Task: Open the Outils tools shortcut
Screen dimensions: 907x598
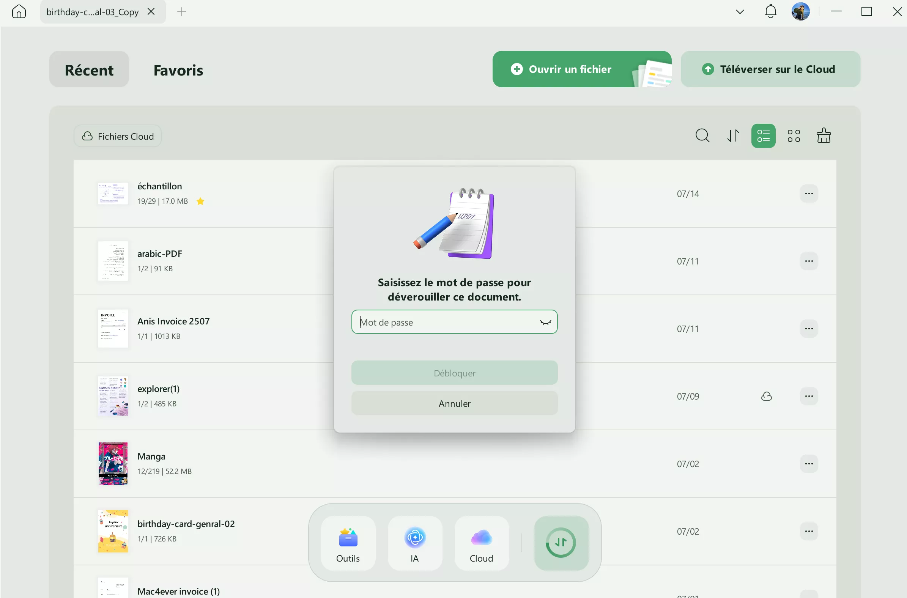Action: [348, 543]
